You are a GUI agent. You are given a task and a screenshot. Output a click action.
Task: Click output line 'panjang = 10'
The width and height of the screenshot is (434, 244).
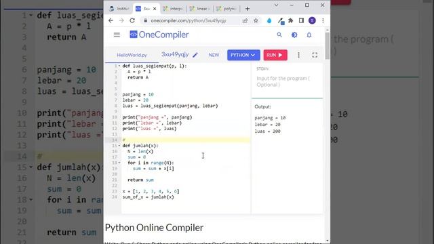point(270,118)
